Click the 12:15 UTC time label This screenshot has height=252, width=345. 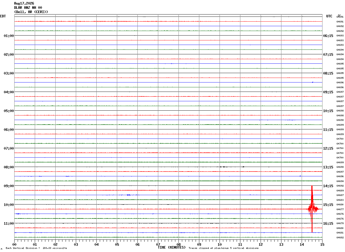(328, 148)
